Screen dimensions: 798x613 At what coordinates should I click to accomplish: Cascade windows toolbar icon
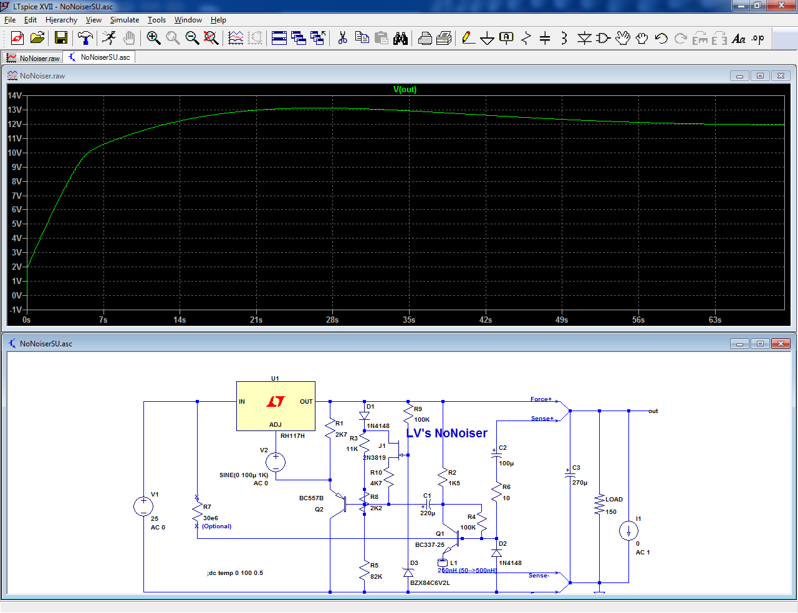click(299, 39)
